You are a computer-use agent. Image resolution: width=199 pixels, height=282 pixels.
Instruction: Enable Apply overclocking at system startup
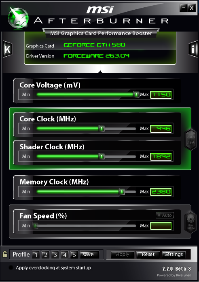[x=11, y=267]
